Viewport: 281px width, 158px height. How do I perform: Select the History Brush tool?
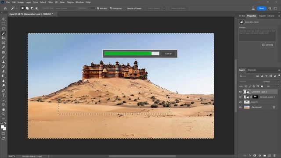click(3, 67)
